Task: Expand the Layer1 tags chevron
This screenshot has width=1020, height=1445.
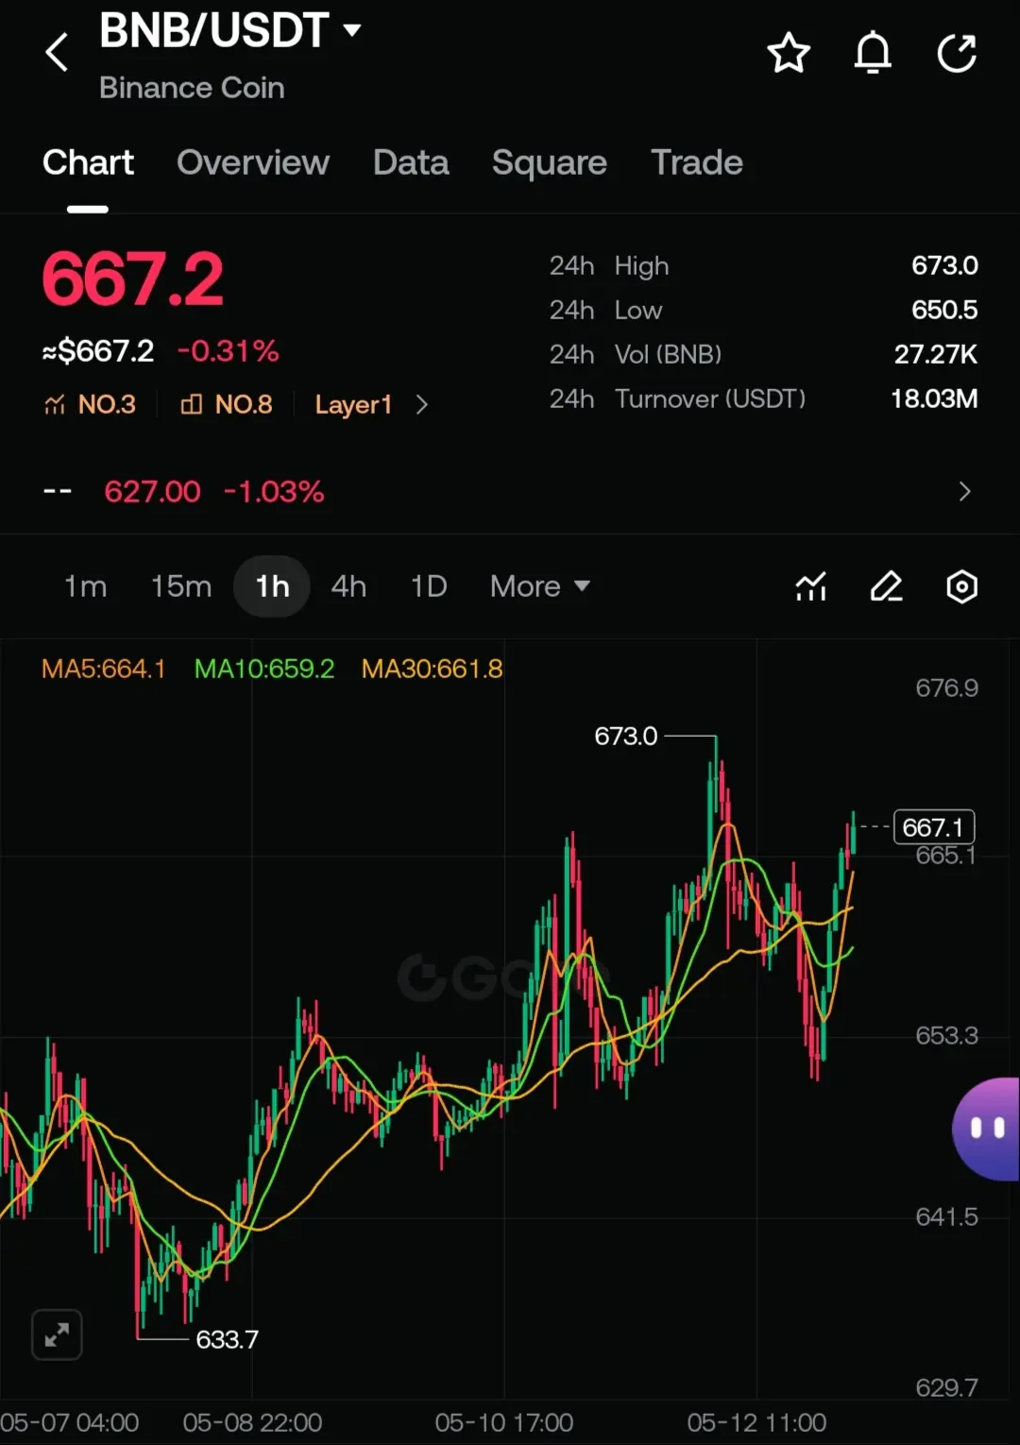Action: [422, 404]
